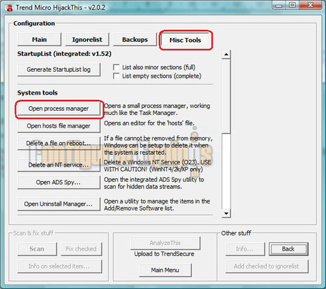Open ADS Spy utility
326x289 pixels.
click(x=59, y=182)
